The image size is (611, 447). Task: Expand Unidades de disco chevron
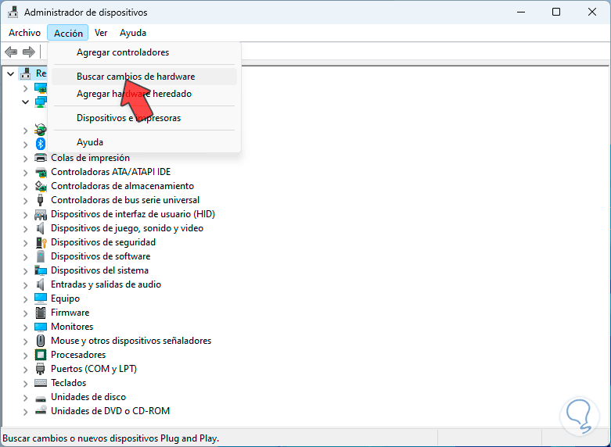pyautogui.click(x=25, y=398)
